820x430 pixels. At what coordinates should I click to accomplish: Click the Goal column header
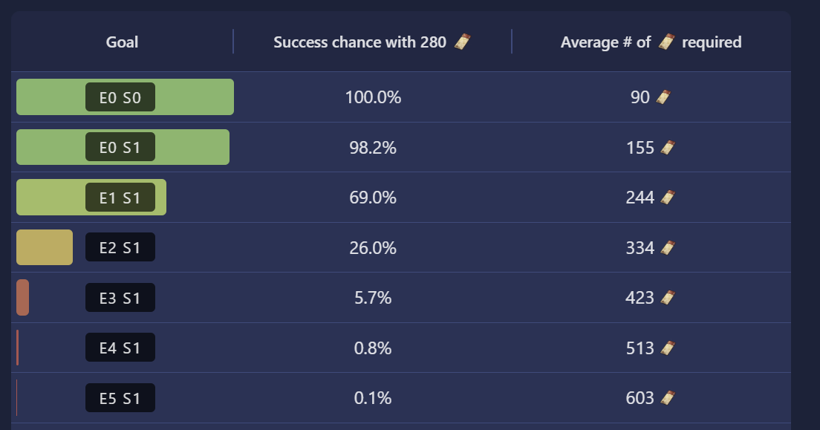[122, 42]
